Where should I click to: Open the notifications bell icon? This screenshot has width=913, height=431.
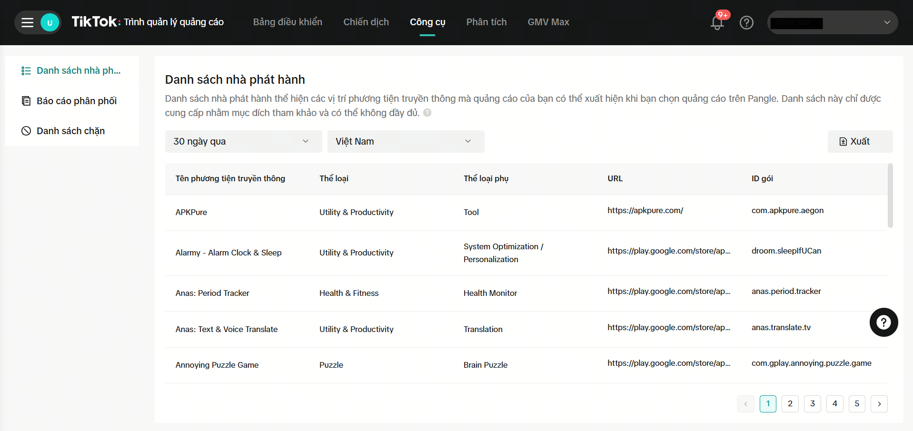[717, 22]
